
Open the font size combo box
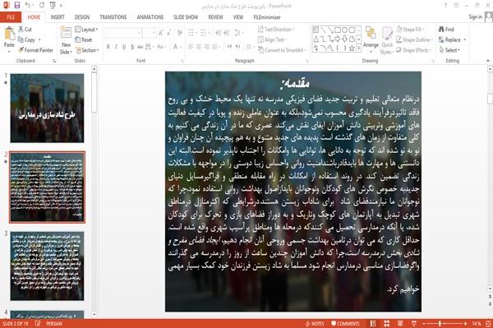[149, 33]
